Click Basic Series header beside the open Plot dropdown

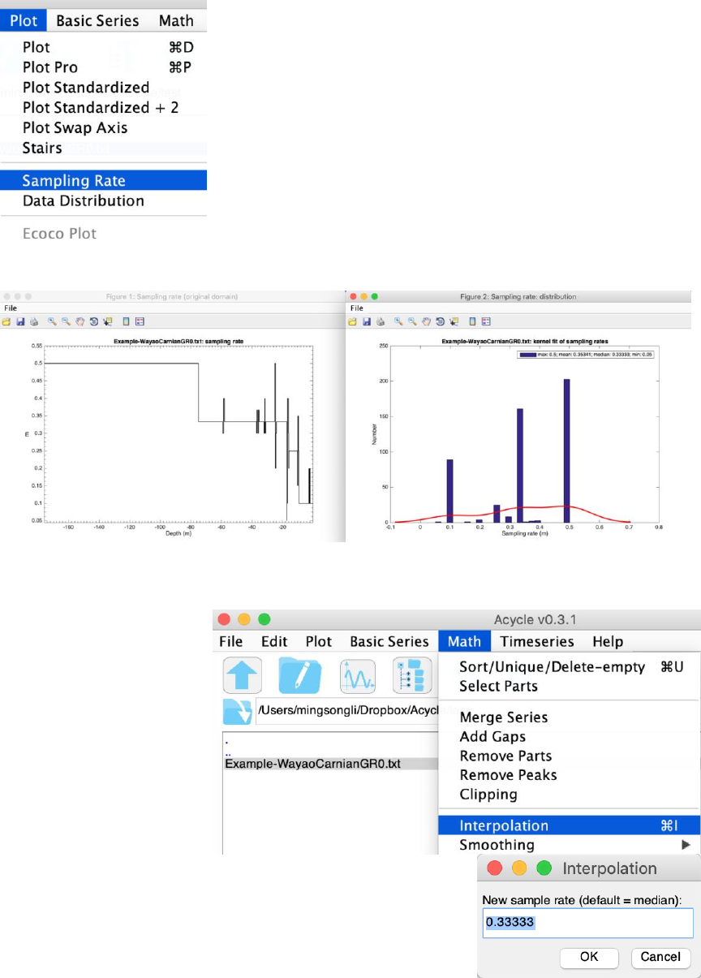[x=97, y=20]
